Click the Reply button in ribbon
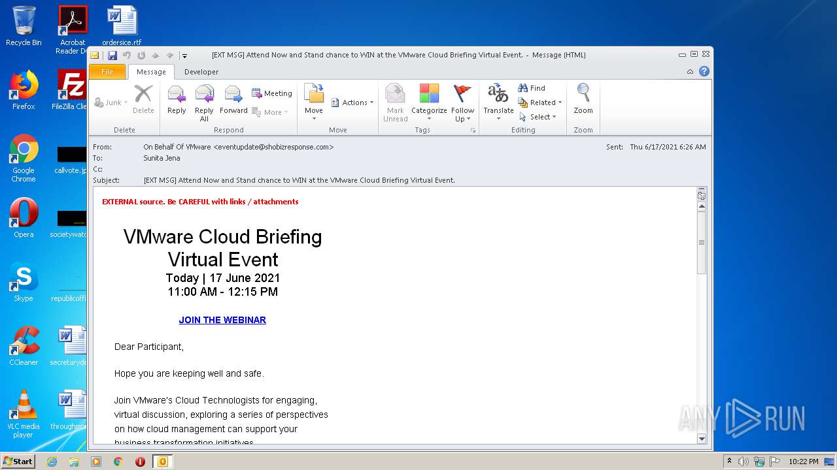Image resolution: width=837 pixels, height=470 pixels. click(x=177, y=101)
